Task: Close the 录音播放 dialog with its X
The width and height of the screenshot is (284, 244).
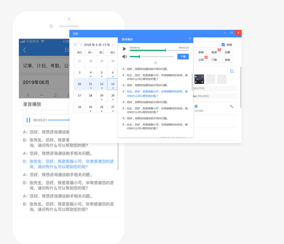Action: pos(190,38)
